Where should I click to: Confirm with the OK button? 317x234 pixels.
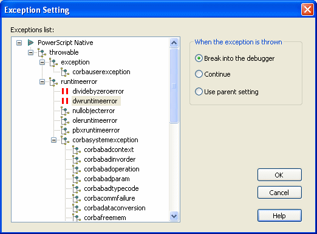279,175
